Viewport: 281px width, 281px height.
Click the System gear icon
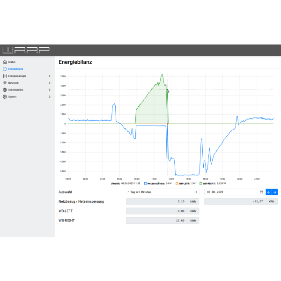(x=5, y=97)
